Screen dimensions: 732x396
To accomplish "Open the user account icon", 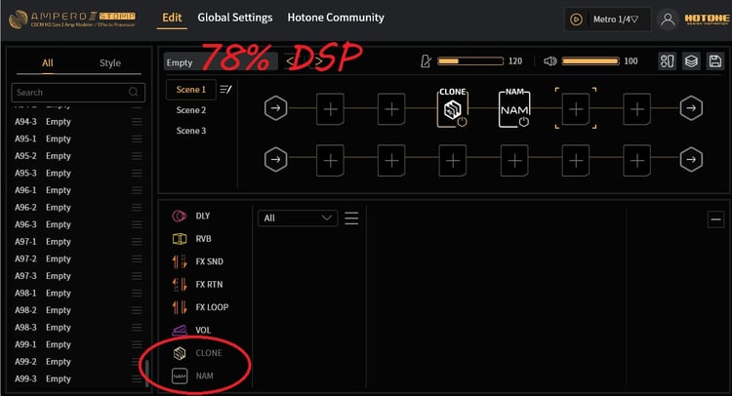I will click(x=668, y=20).
